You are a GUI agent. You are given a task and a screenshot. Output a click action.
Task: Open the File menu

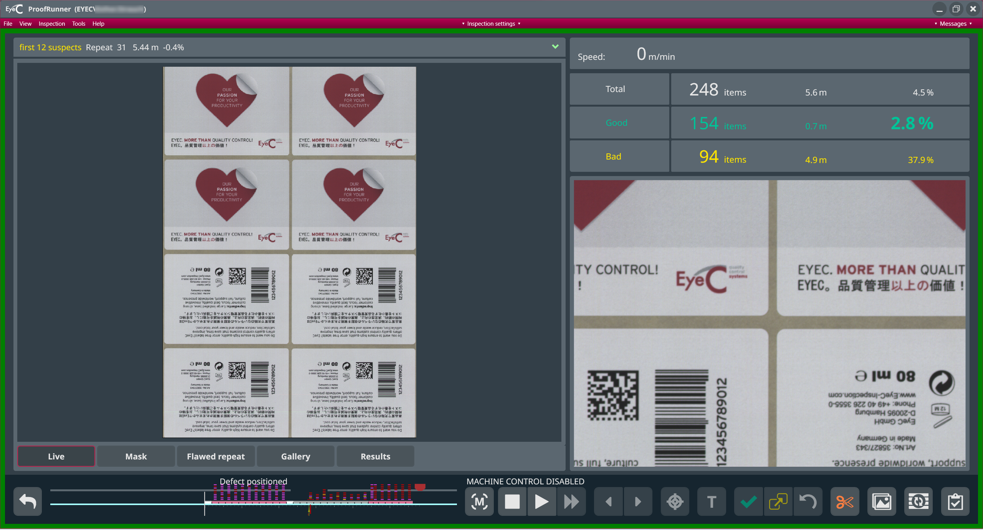coord(8,24)
